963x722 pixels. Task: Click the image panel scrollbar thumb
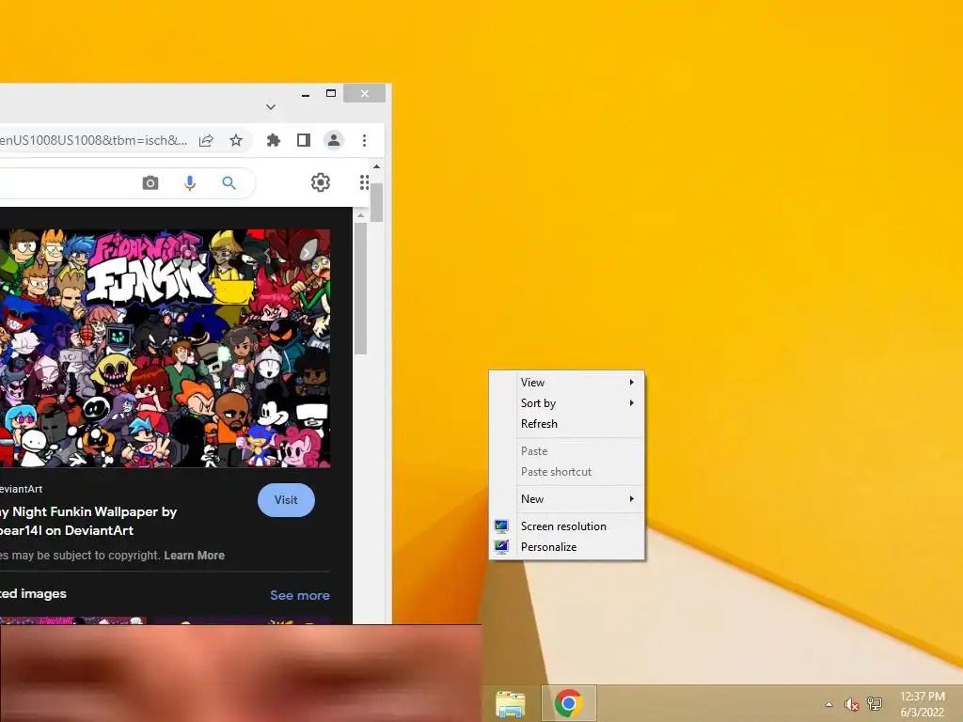[360, 289]
